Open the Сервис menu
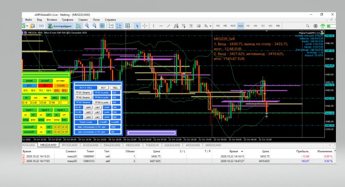345x187 pixels. [83, 20]
